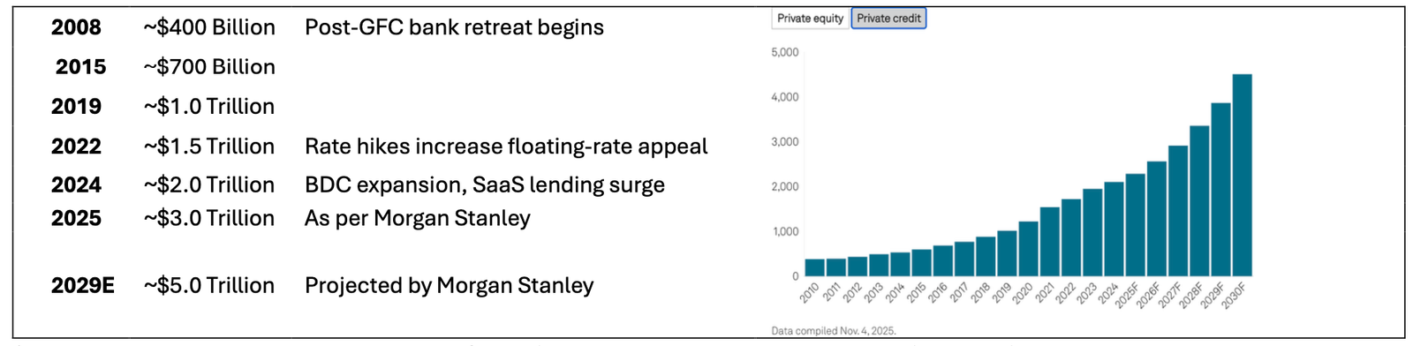
Task: Click the 2021 bar in chart
Action: click(x=1050, y=242)
